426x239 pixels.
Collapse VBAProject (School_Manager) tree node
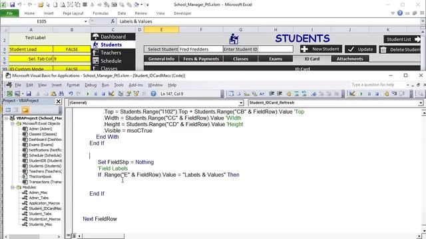click(x=6, y=118)
